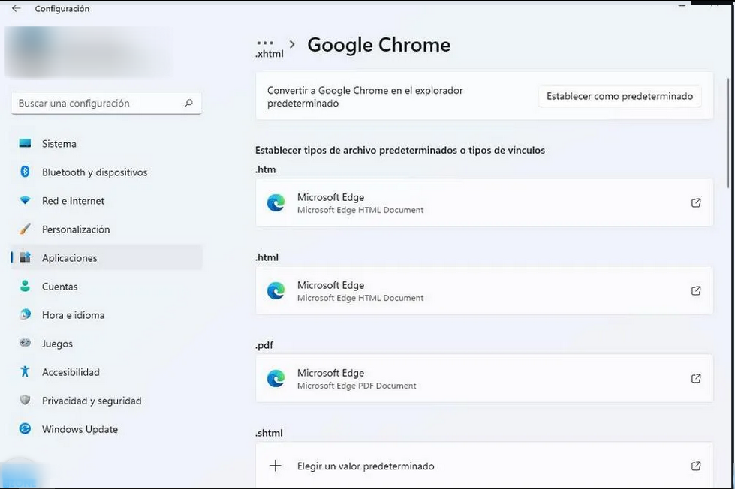Open Accesibilidad settings

pos(71,372)
